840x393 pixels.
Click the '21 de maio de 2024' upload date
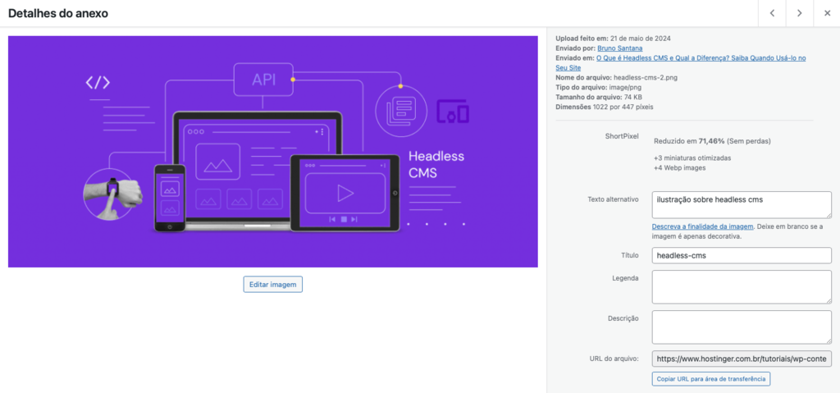click(640, 39)
